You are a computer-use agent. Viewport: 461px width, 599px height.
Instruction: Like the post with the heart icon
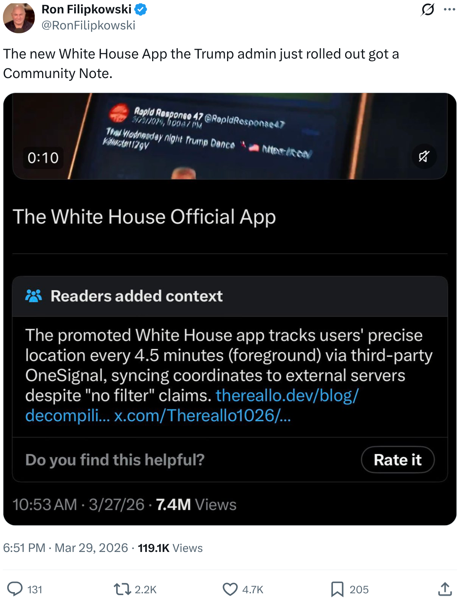tap(230, 589)
